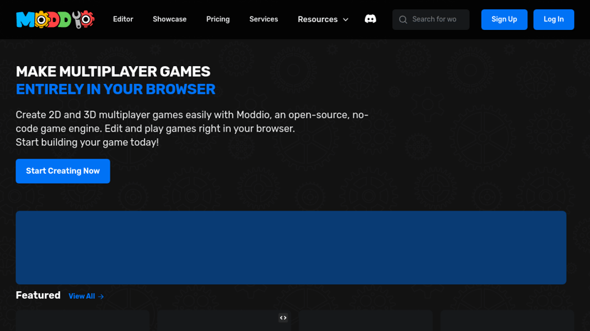
Task: Click the Log In button
Action: point(554,19)
